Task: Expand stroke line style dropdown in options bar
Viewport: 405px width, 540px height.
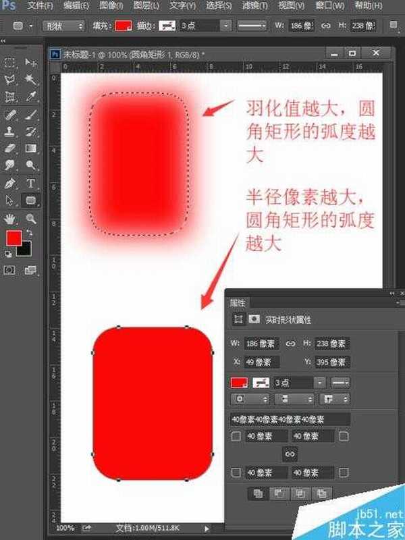Action: point(265,26)
